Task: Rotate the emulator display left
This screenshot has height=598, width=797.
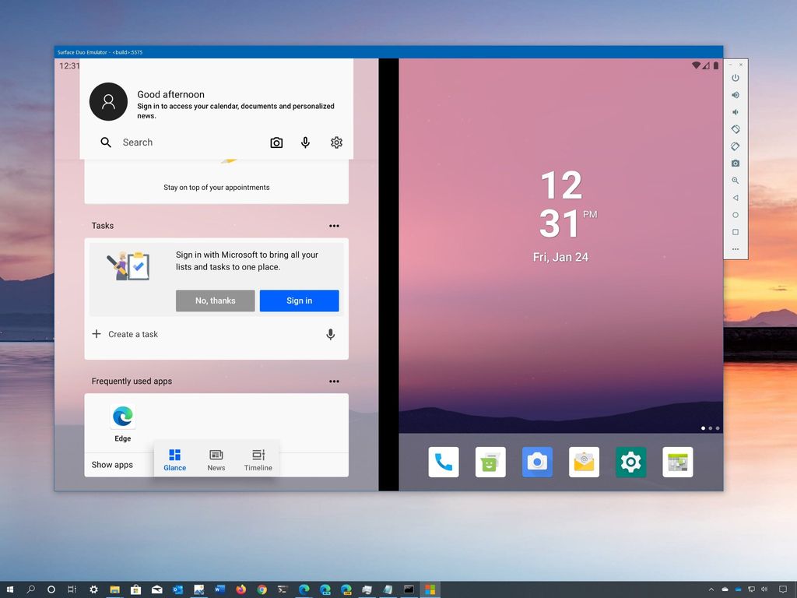Action: [735, 129]
